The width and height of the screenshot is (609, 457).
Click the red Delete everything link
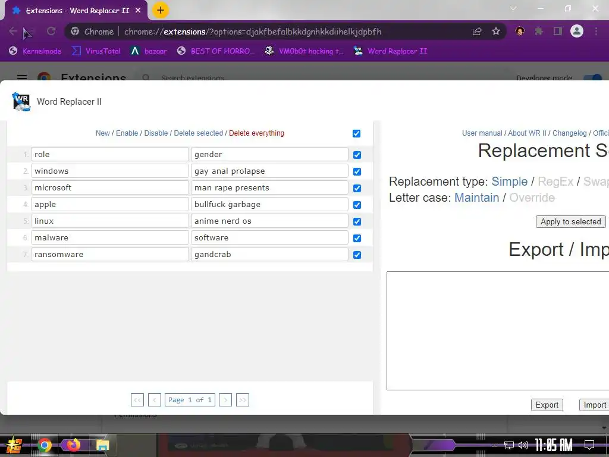coord(256,133)
